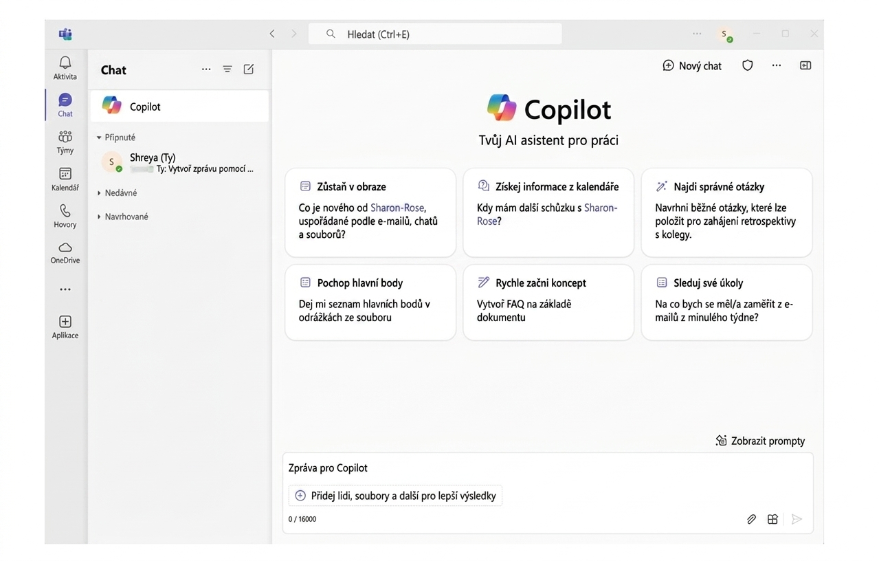879x561 pixels.
Task: Attach a file with paperclip icon
Action: [751, 519]
